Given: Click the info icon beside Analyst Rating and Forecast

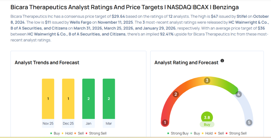Looking at the screenshot, I should point(222,61).
